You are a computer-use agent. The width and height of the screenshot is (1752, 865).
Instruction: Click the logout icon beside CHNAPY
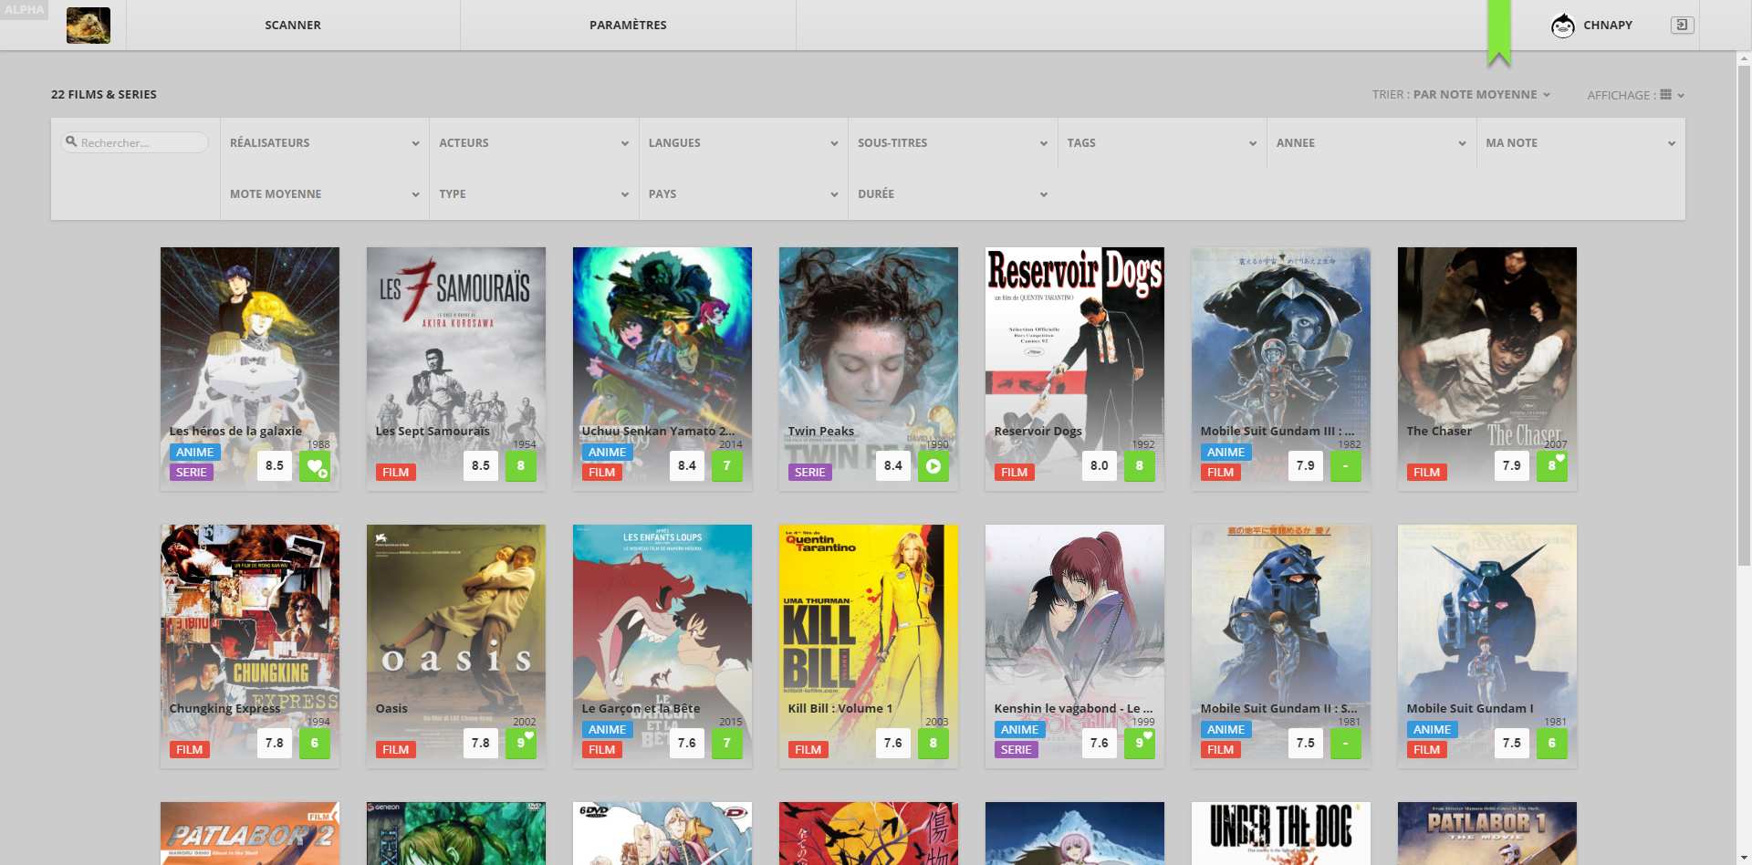[1682, 25]
